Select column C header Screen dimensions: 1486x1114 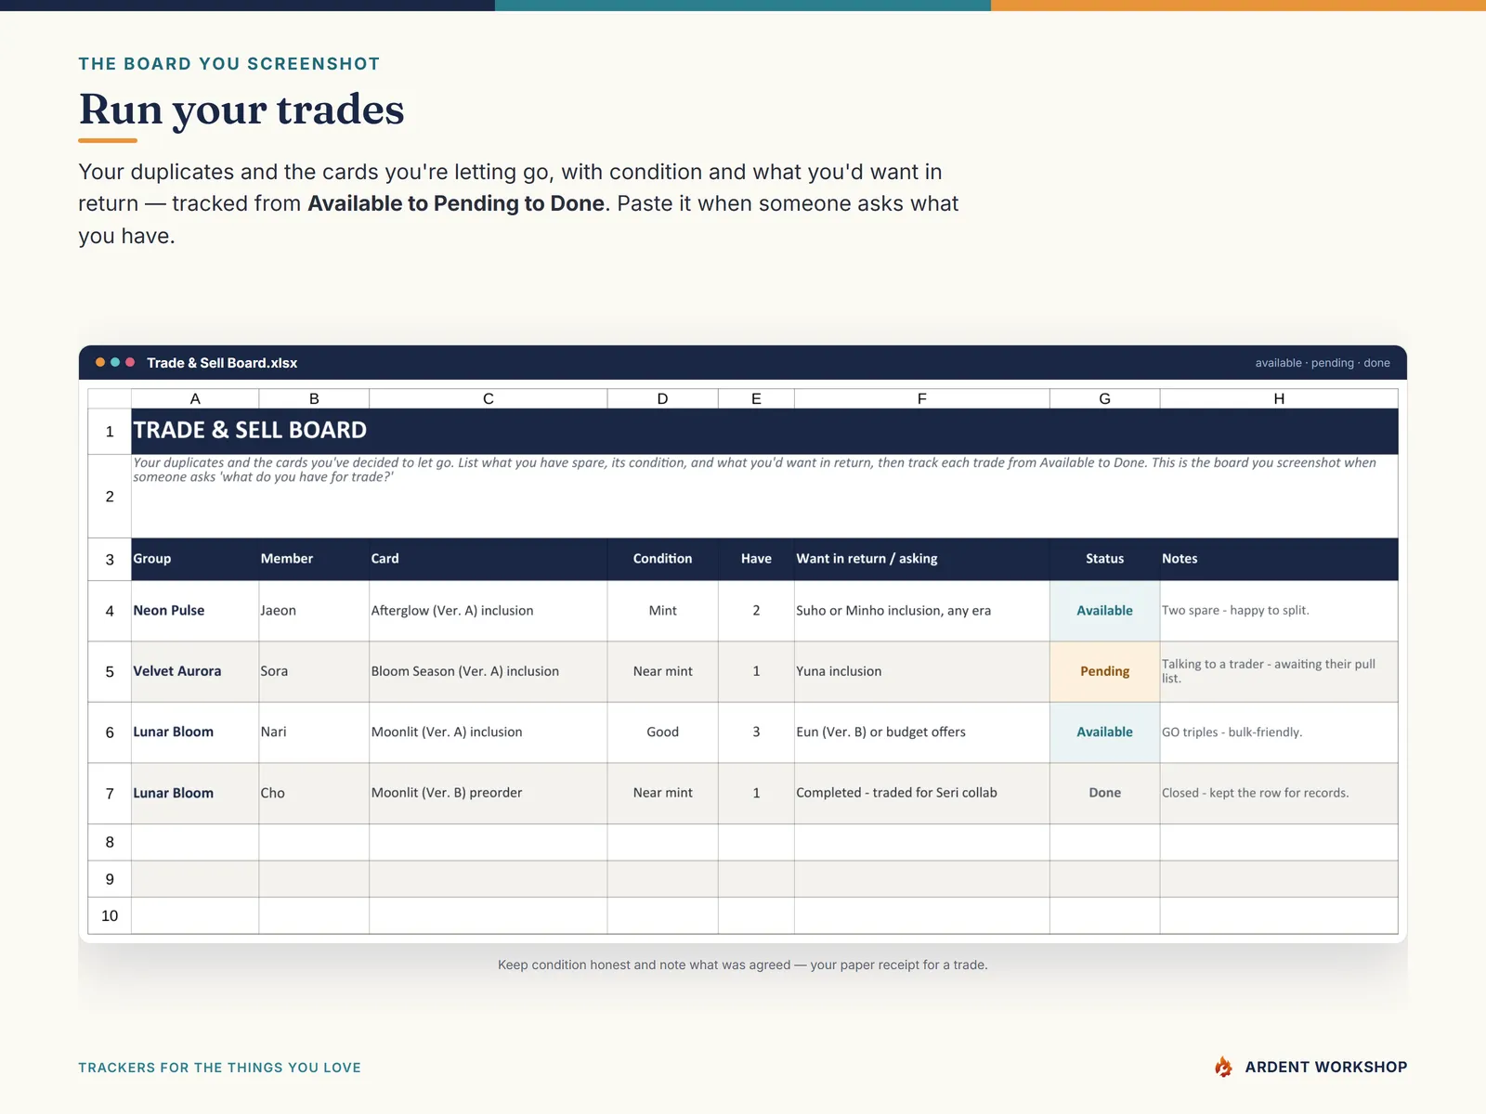(489, 398)
